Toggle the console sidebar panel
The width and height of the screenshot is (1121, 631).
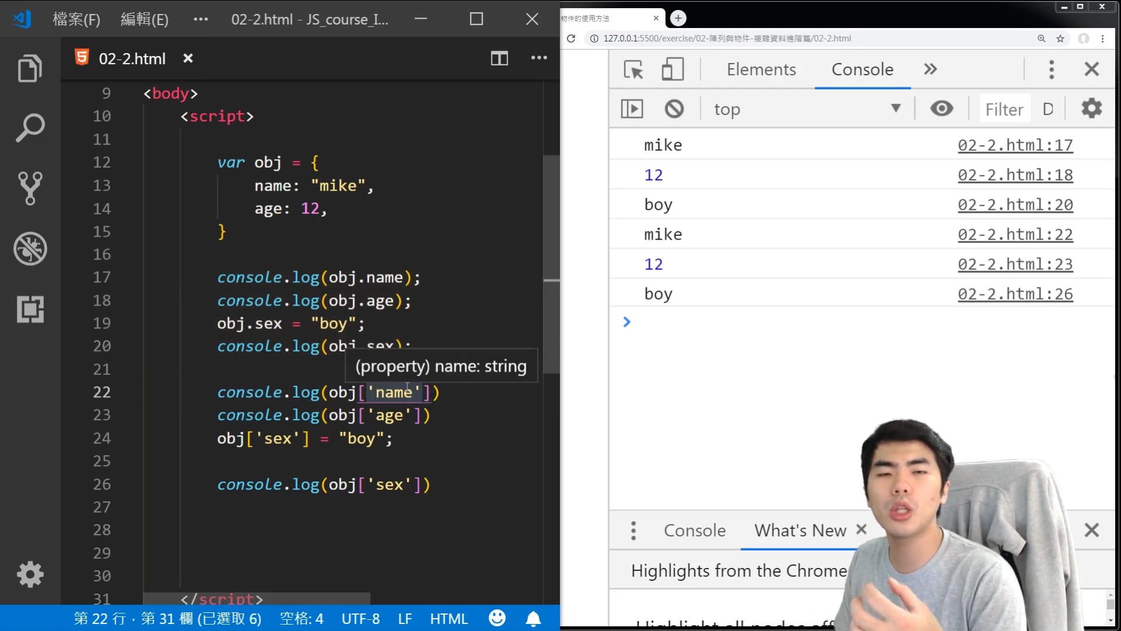tap(632, 109)
